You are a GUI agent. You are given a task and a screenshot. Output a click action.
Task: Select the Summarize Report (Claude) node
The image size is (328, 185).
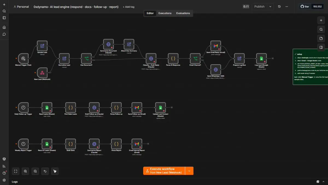click(x=94, y=144)
